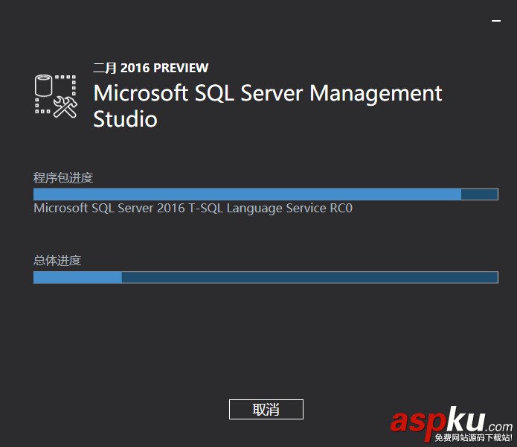Screen dimensions: 517x447
Task: Click the unfilled end of 程序包进度 bar
Action: (x=480, y=194)
